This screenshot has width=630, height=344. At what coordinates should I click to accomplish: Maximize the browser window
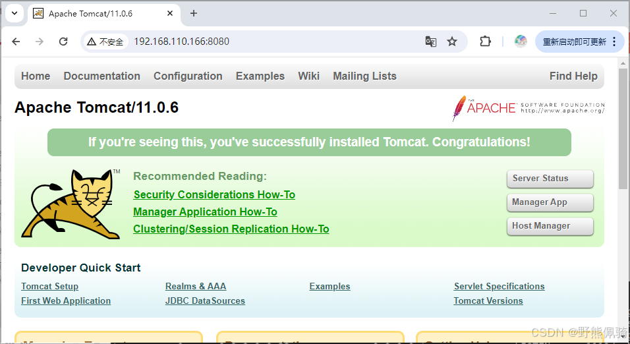tap(583, 13)
